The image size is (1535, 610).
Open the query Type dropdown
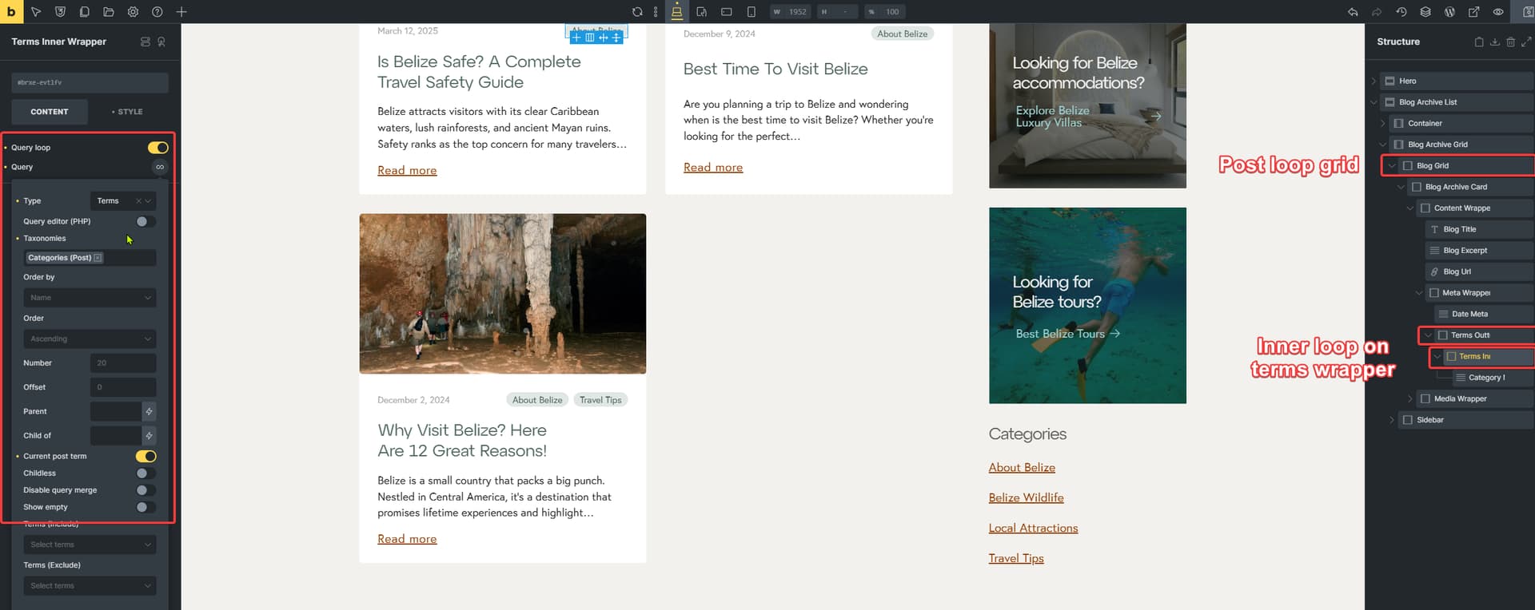click(x=122, y=201)
